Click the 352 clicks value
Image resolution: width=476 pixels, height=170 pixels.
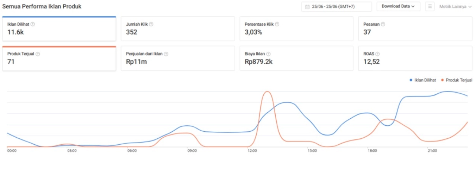(132, 32)
